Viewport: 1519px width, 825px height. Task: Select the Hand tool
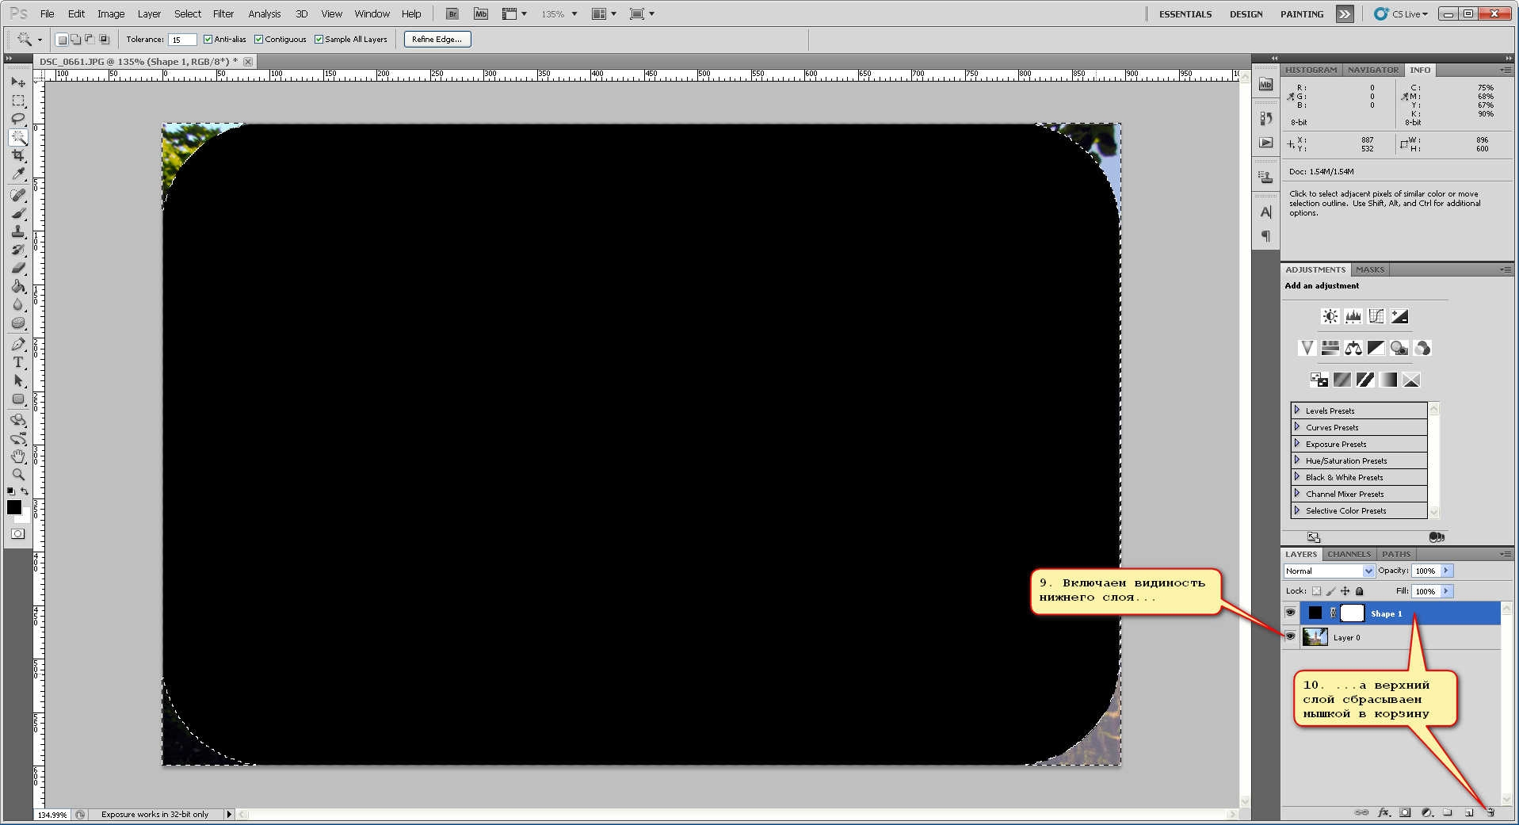(x=18, y=456)
